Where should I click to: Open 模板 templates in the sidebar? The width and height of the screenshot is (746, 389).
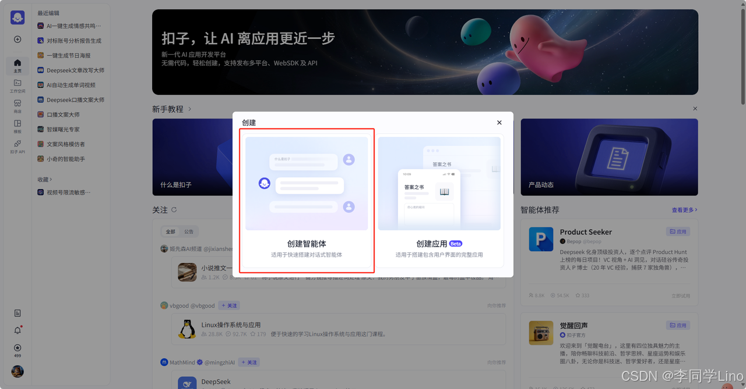pyautogui.click(x=17, y=126)
